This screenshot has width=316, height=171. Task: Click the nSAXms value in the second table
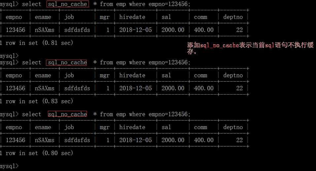pos(45,88)
